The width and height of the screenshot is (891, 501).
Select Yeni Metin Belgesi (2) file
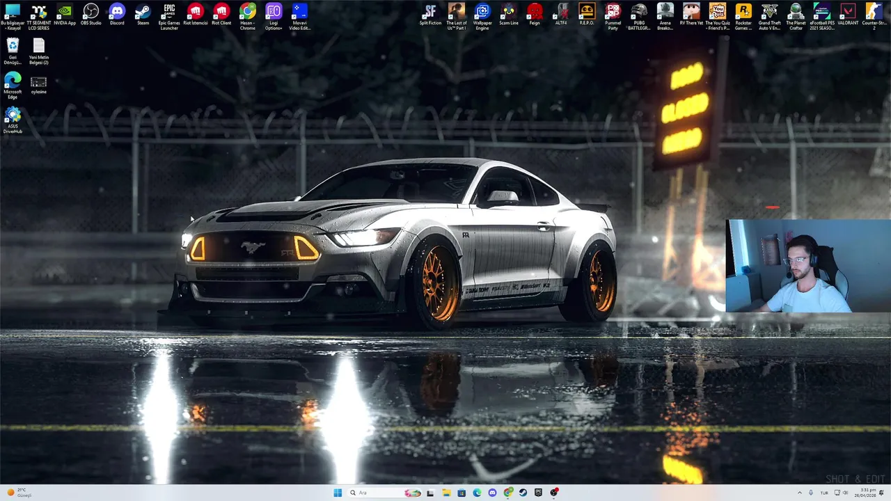point(39,51)
